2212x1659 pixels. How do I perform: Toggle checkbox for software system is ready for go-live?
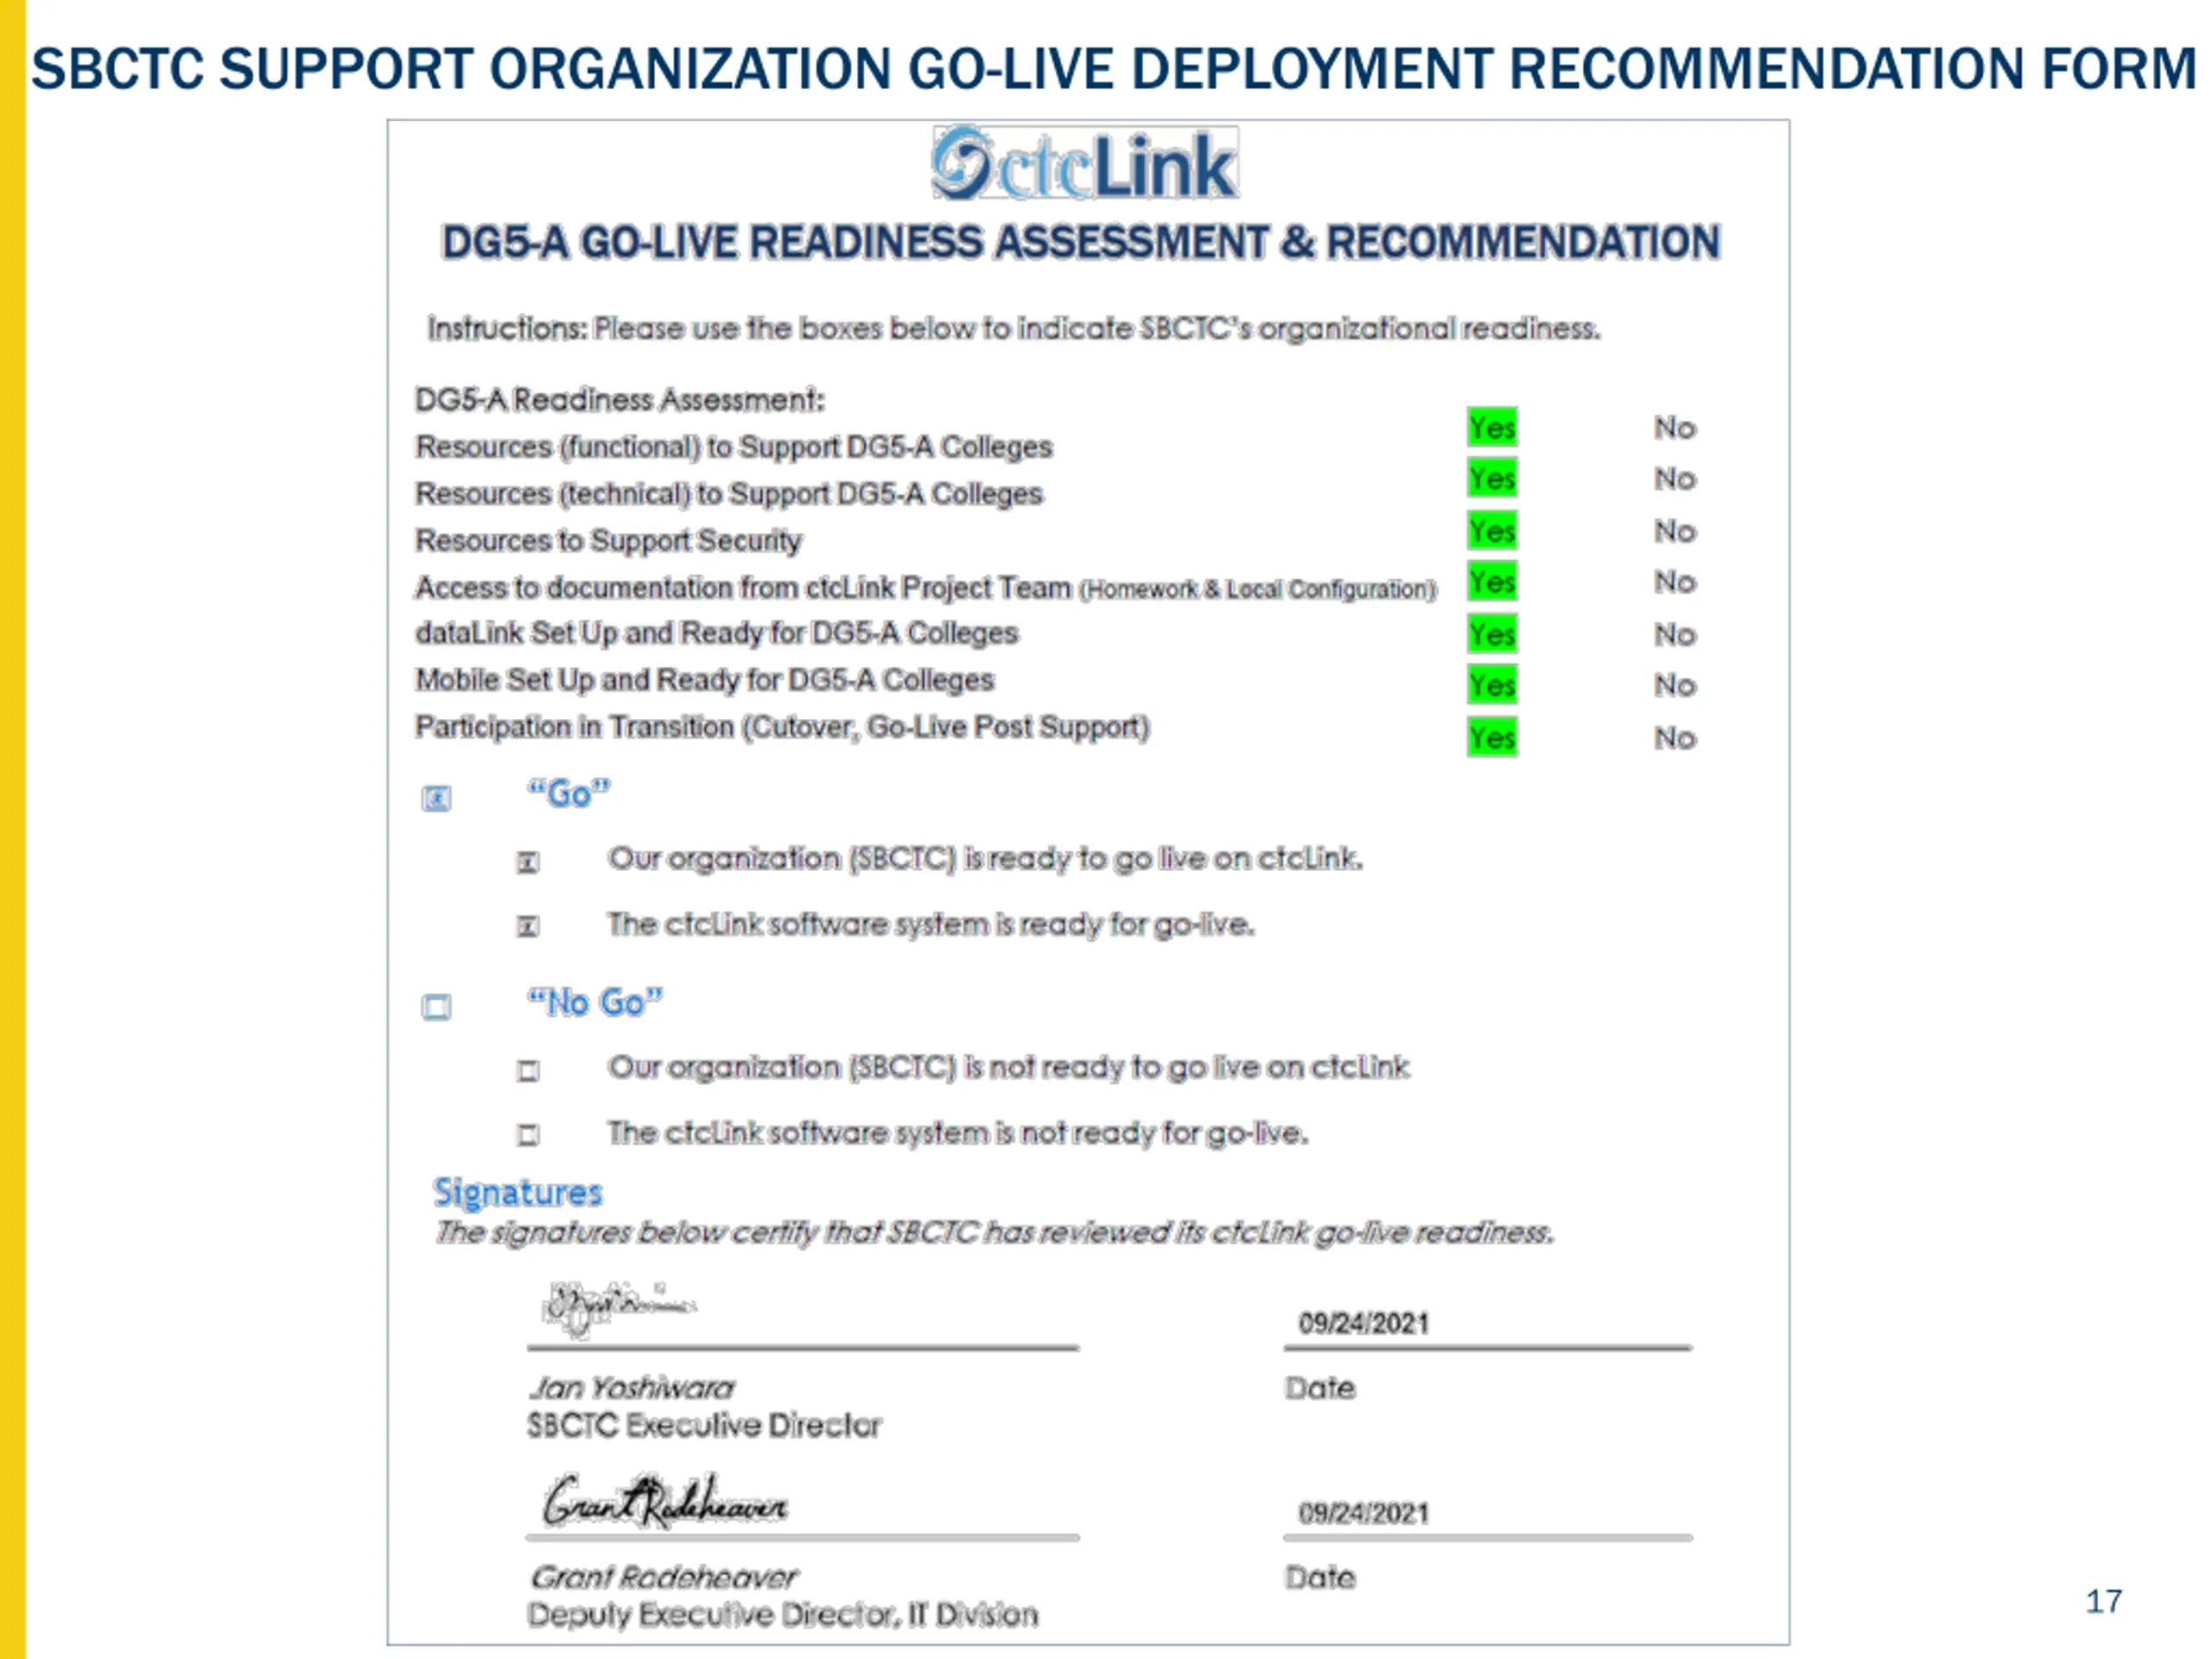[x=528, y=927]
